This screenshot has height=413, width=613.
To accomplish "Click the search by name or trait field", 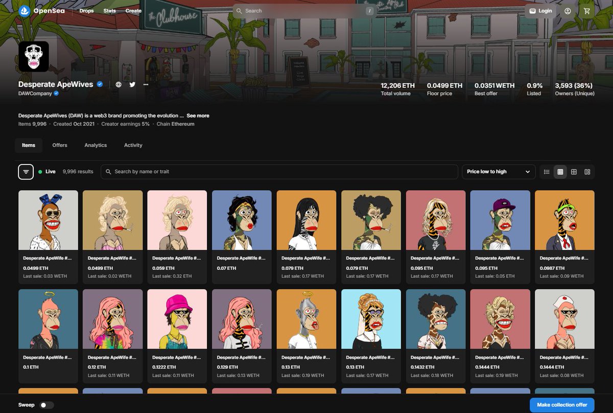I will point(281,171).
